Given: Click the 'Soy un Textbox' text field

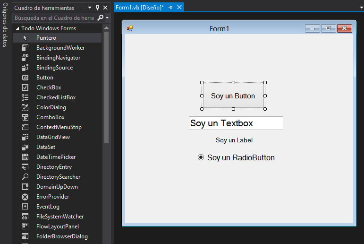Looking at the screenshot, I should pos(236,123).
